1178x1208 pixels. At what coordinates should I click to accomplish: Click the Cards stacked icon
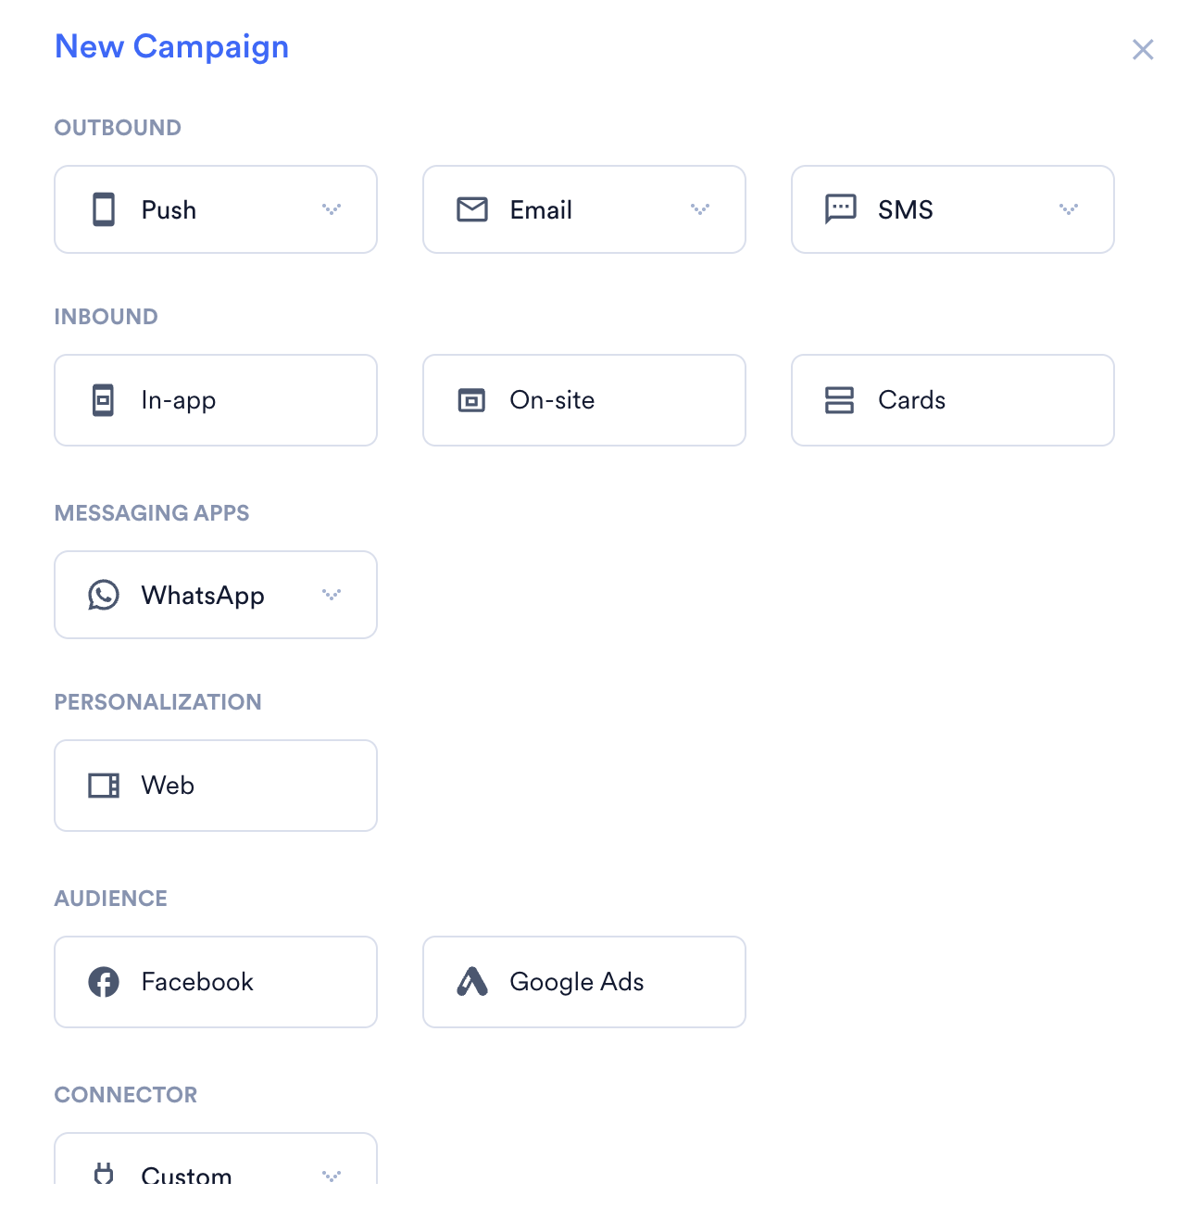839,400
